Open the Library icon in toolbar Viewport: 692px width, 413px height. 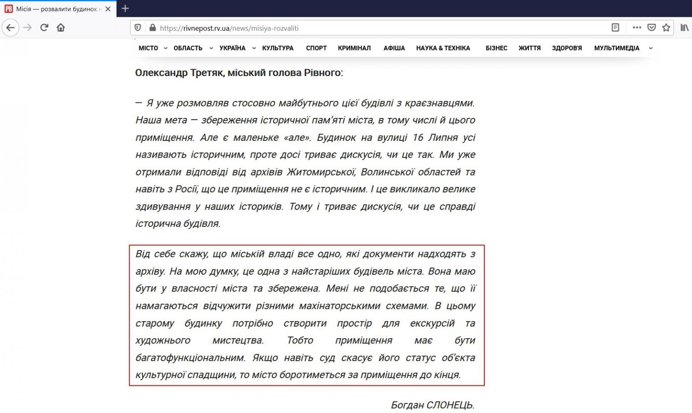[x=684, y=28]
